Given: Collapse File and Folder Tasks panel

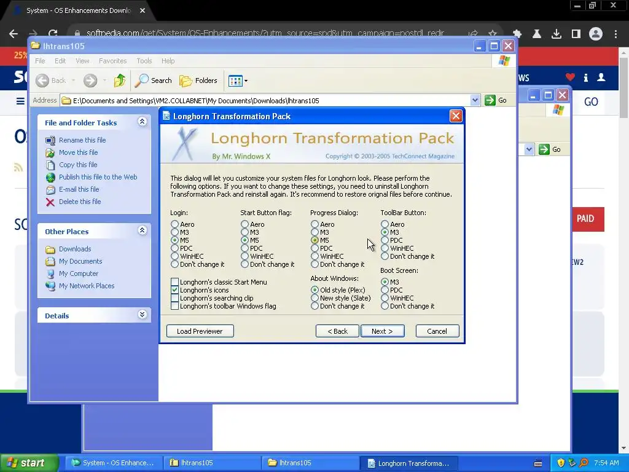Looking at the screenshot, I should tap(142, 122).
